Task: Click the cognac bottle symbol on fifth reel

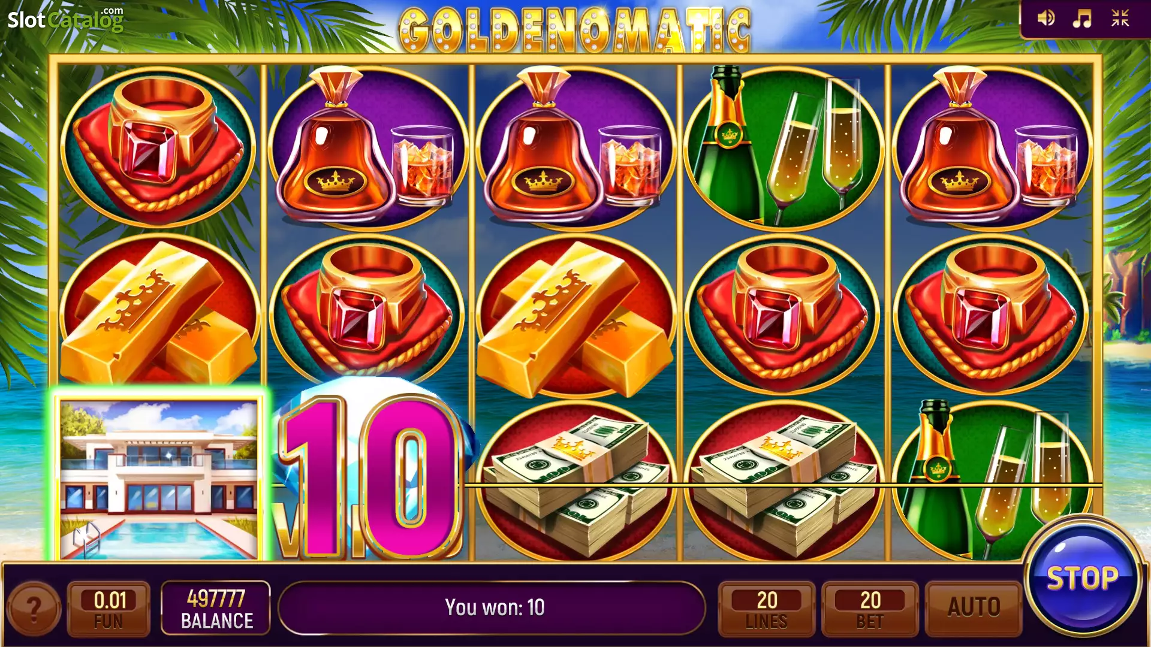Action: [x=992, y=147]
